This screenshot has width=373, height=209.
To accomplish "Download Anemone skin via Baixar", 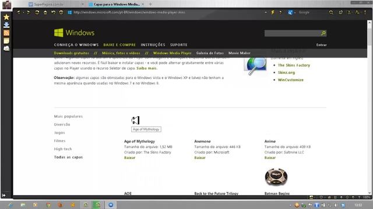I will click(200, 158).
